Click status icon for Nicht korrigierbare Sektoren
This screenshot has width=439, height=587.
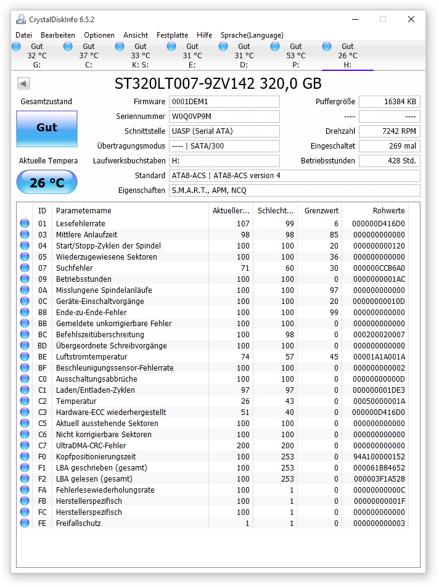coord(25,434)
